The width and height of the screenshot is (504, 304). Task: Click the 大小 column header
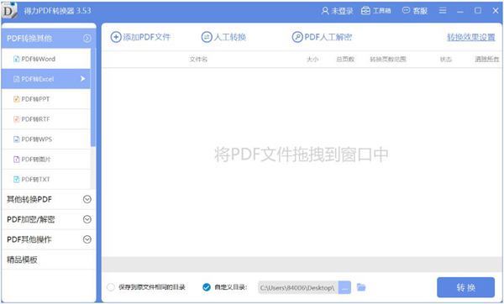pyautogui.click(x=312, y=59)
